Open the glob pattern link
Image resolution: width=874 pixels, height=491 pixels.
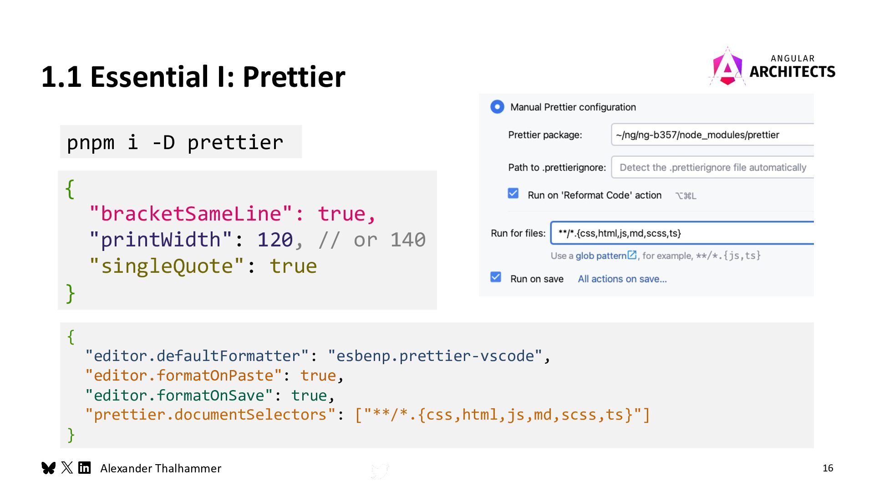click(x=601, y=256)
